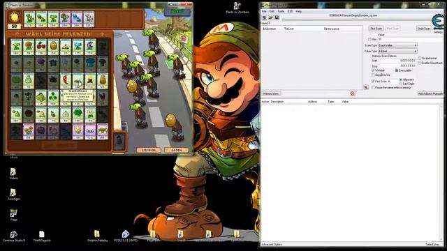Choose the Marigold seed card
Viewport: 447px width, 251px height.
pyautogui.click(x=90, y=114)
